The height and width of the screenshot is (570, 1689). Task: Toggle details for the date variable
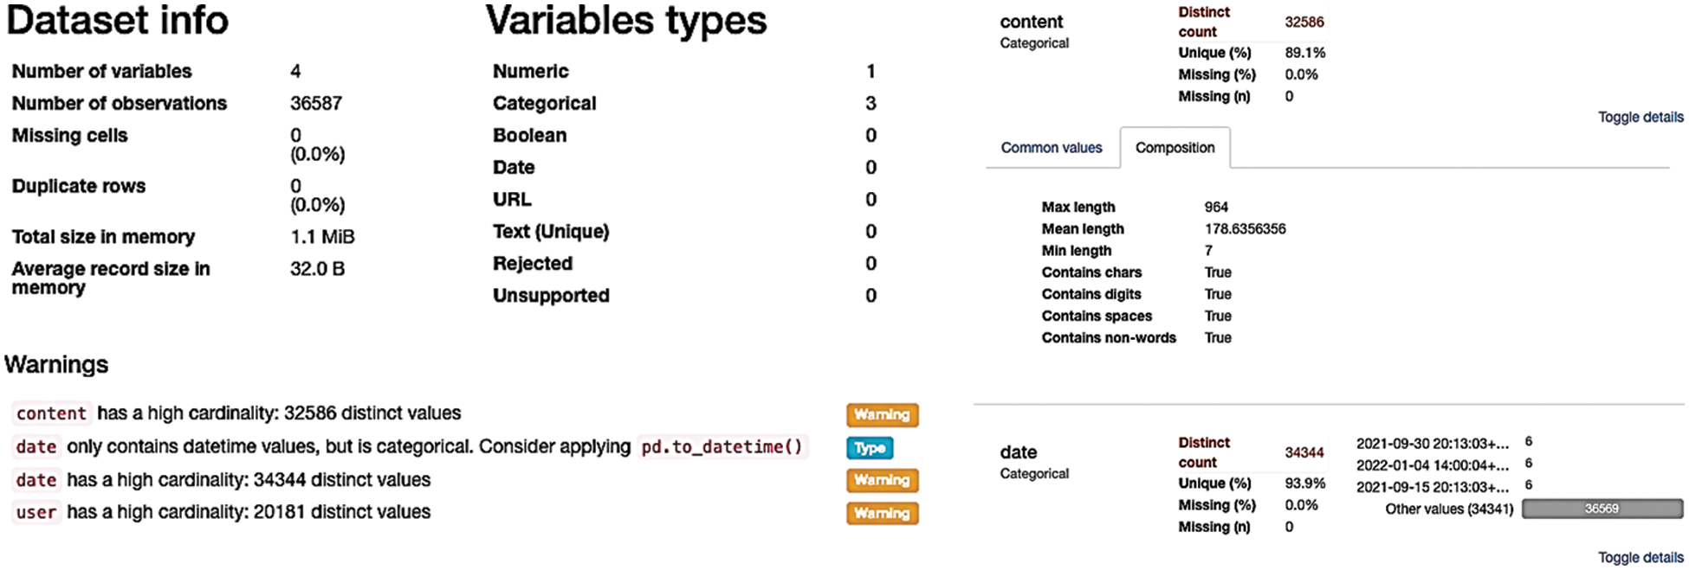click(1640, 557)
